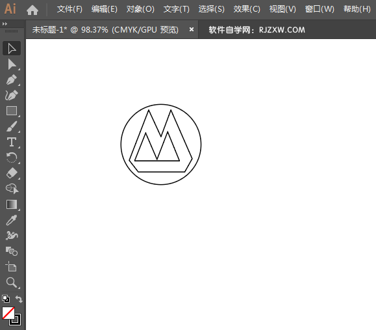
Task: Reset to default fill and stroke
Action: point(6,299)
